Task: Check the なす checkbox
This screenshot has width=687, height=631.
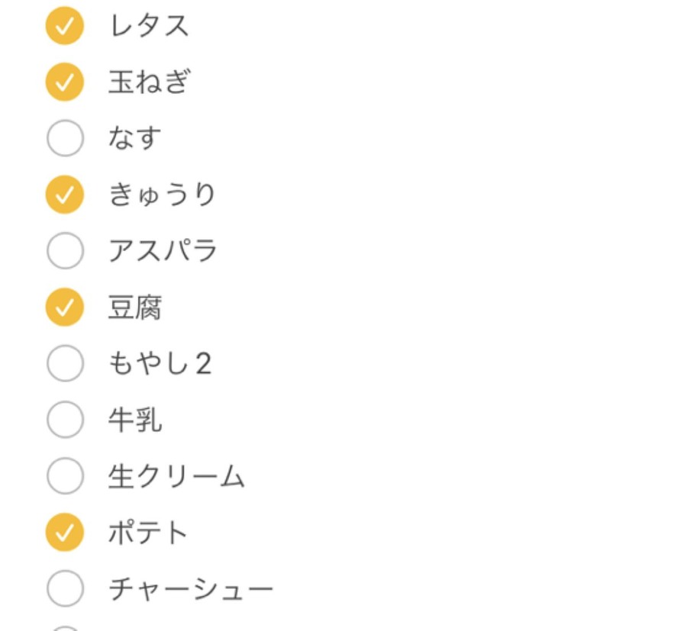Action: click(65, 139)
